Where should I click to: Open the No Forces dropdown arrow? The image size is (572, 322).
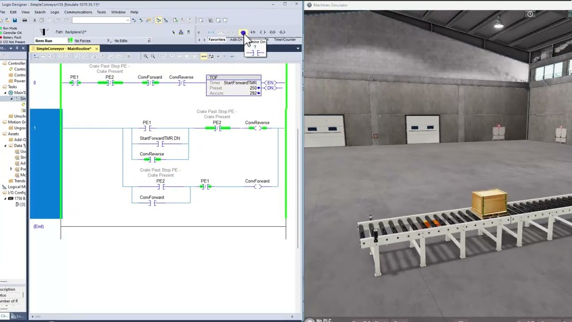click(x=109, y=41)
